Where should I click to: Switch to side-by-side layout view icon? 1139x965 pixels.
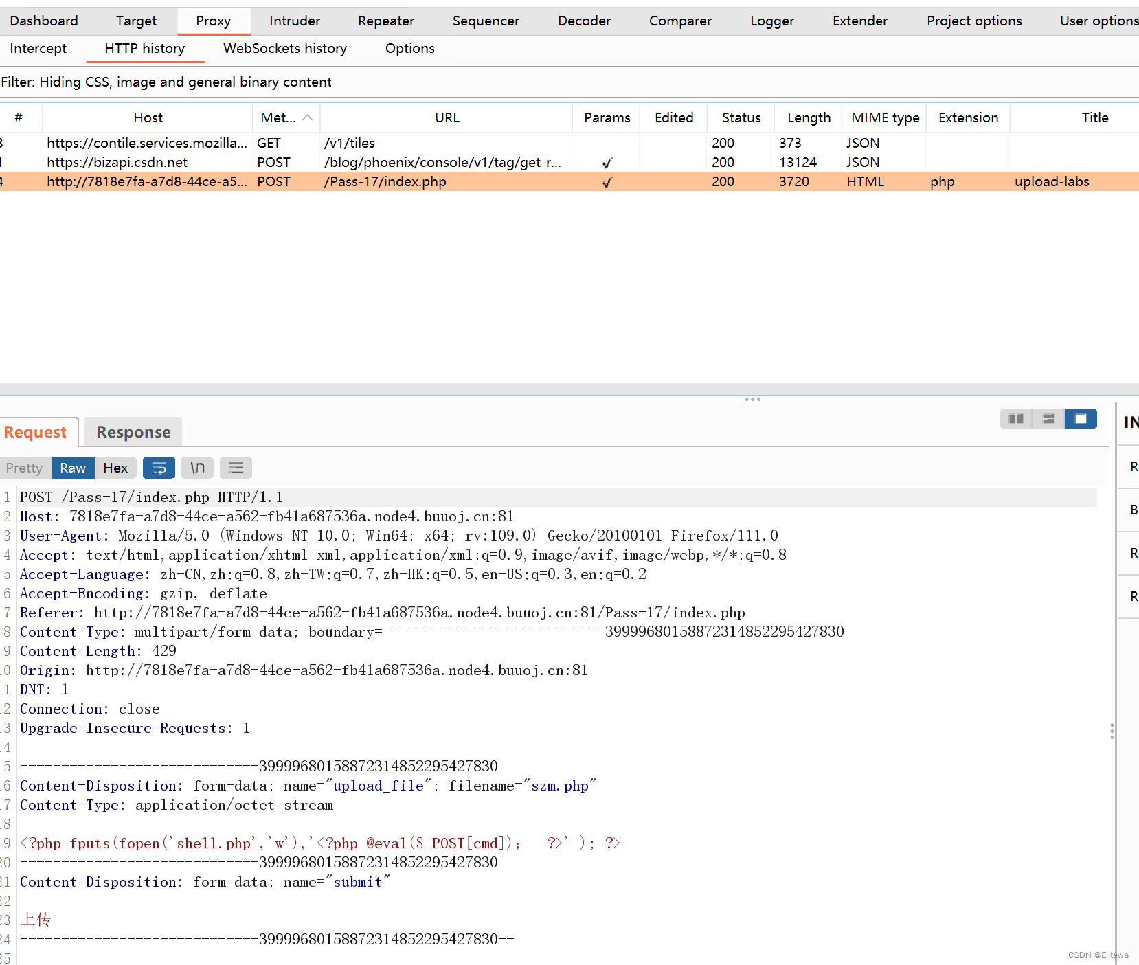(x=1016, y=419)
